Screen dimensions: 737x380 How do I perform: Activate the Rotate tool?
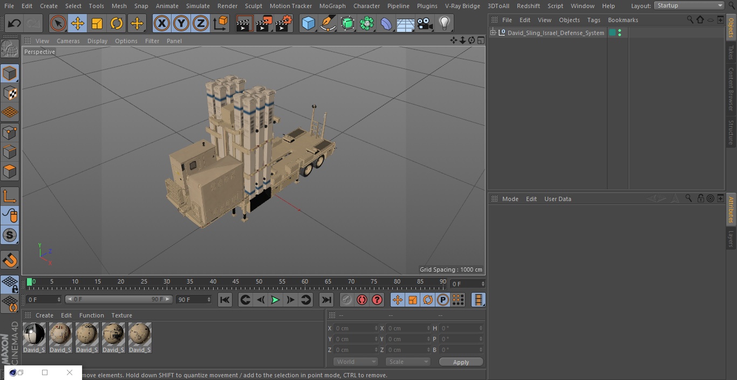click(x=117, y=23)
